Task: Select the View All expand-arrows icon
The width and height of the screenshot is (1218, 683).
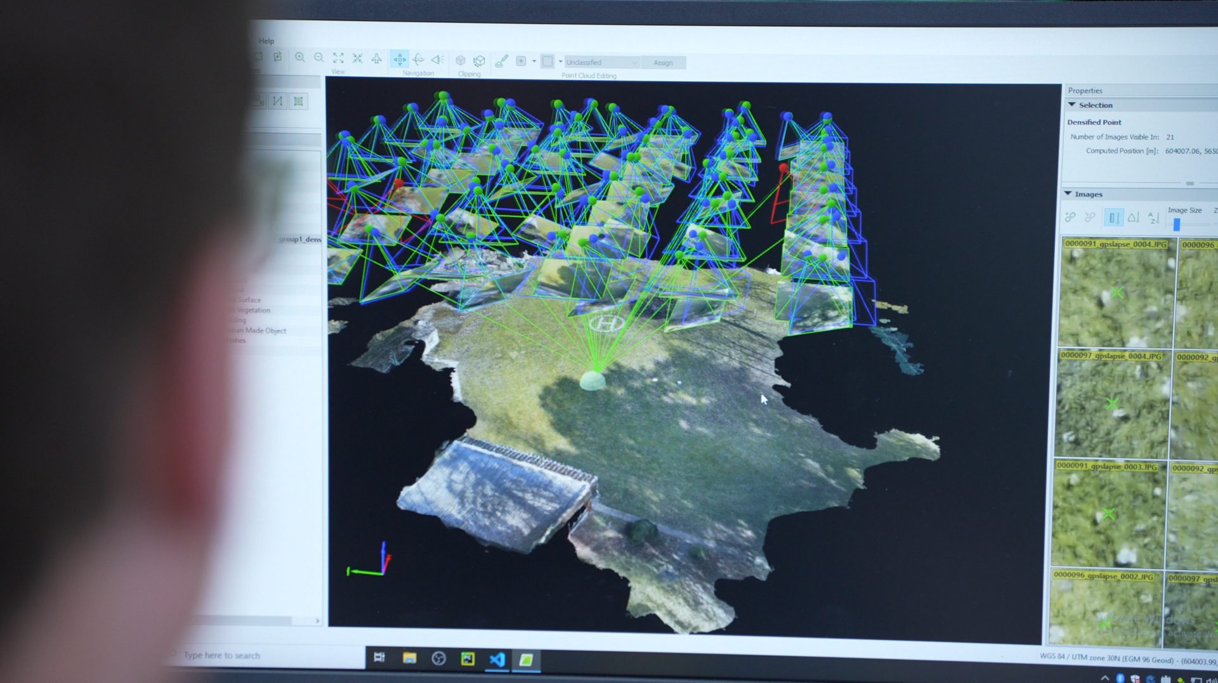Action: [x=338, y=58]
